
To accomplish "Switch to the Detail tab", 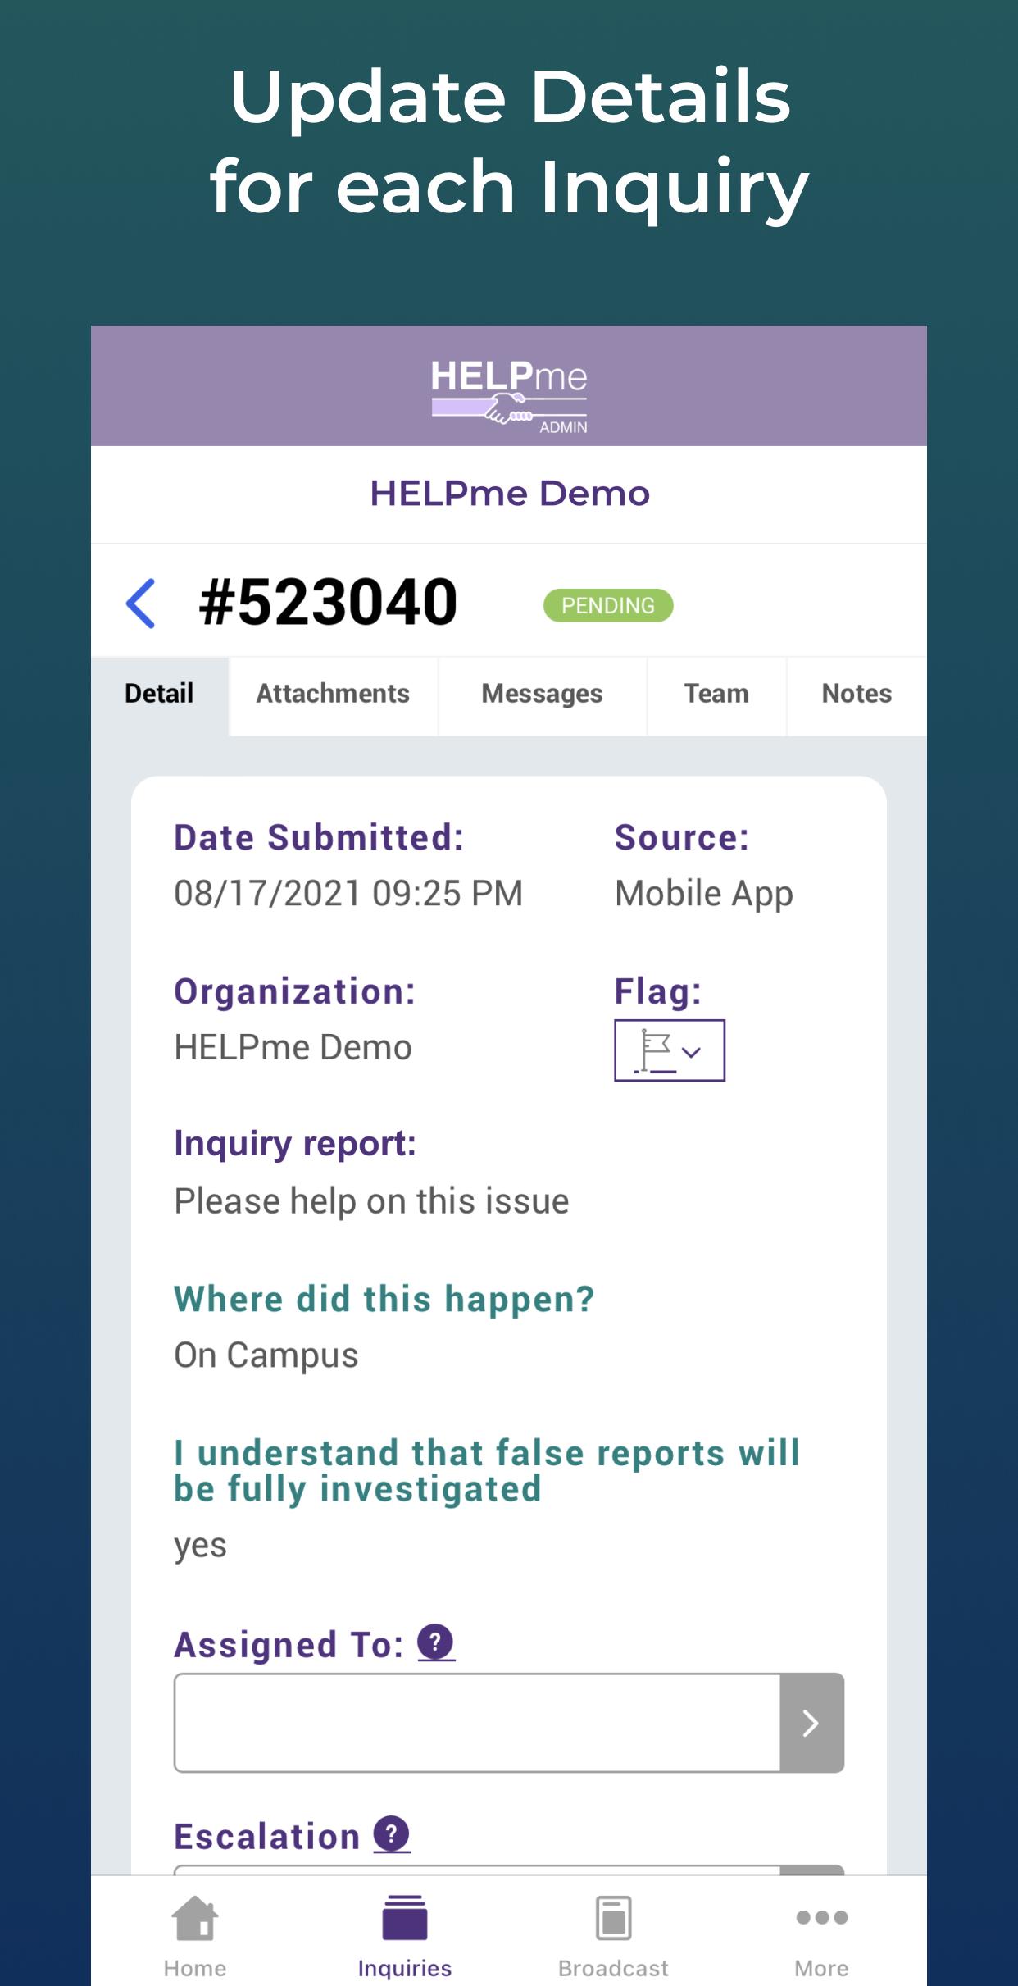I will [159, 694].
